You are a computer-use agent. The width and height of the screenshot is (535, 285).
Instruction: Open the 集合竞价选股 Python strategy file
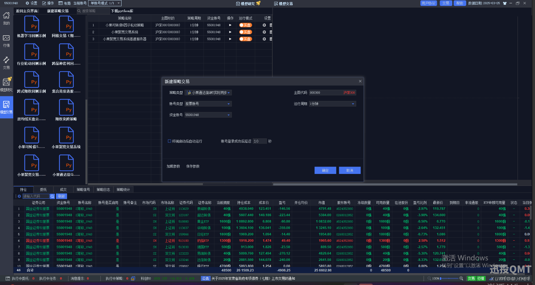click(x=66, y=82)
